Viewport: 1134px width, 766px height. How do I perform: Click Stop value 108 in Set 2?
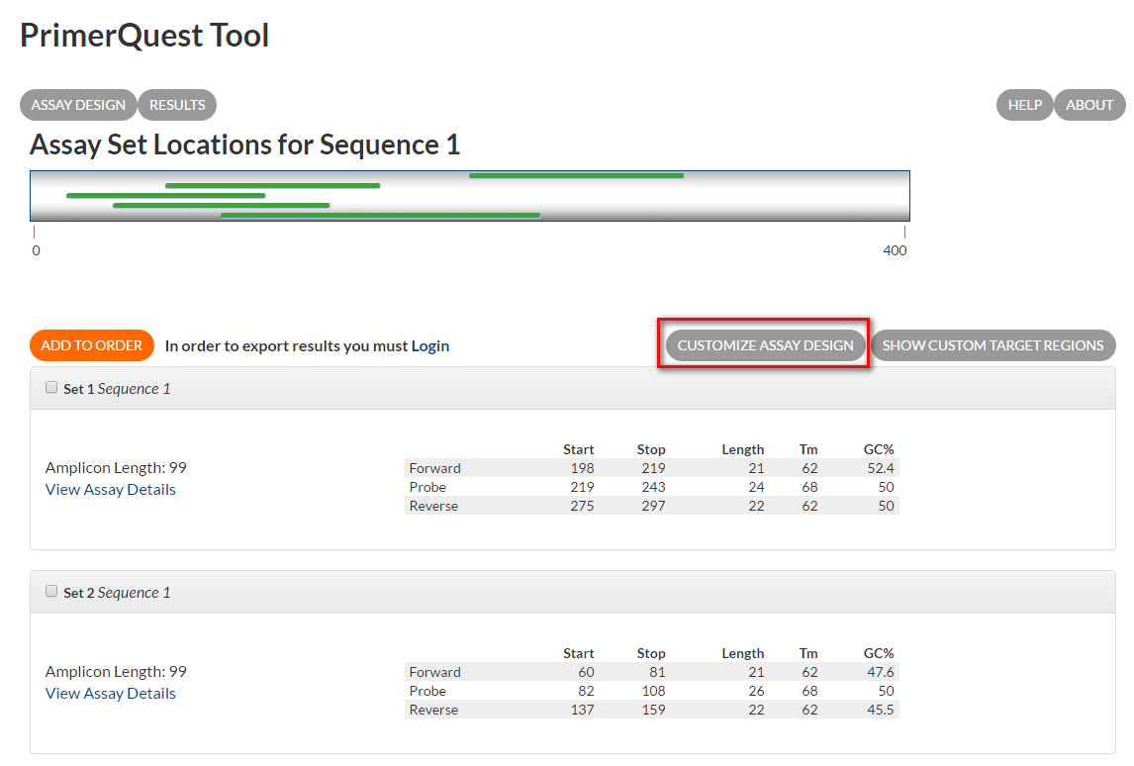(653, 691)
